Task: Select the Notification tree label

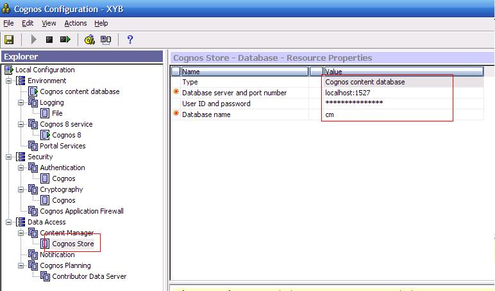Action: pyautogui.click(x=57, y=255)
